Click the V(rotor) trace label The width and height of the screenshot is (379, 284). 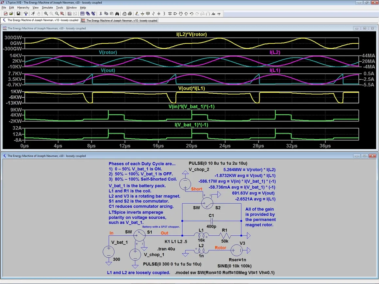108,52
